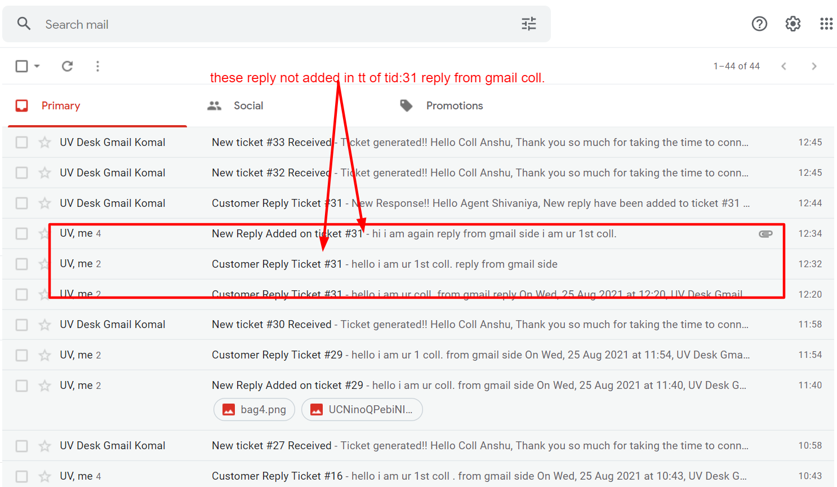Click the 1–44 of 44 counter

point(737,66)
